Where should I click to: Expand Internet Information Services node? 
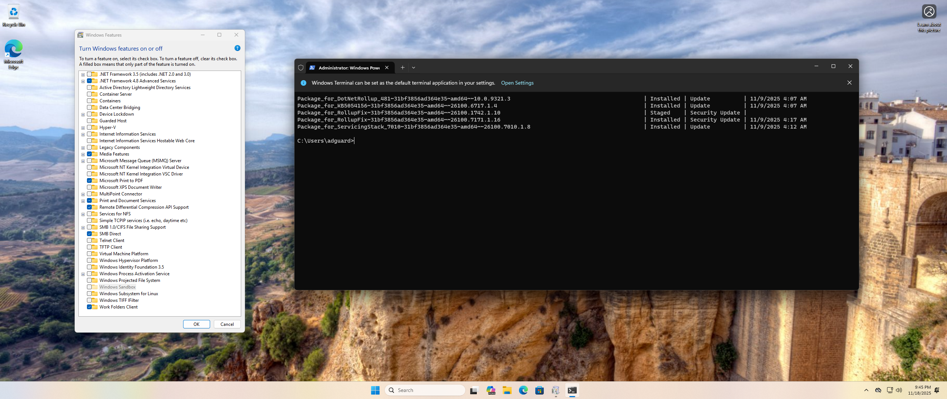point(83,134)
